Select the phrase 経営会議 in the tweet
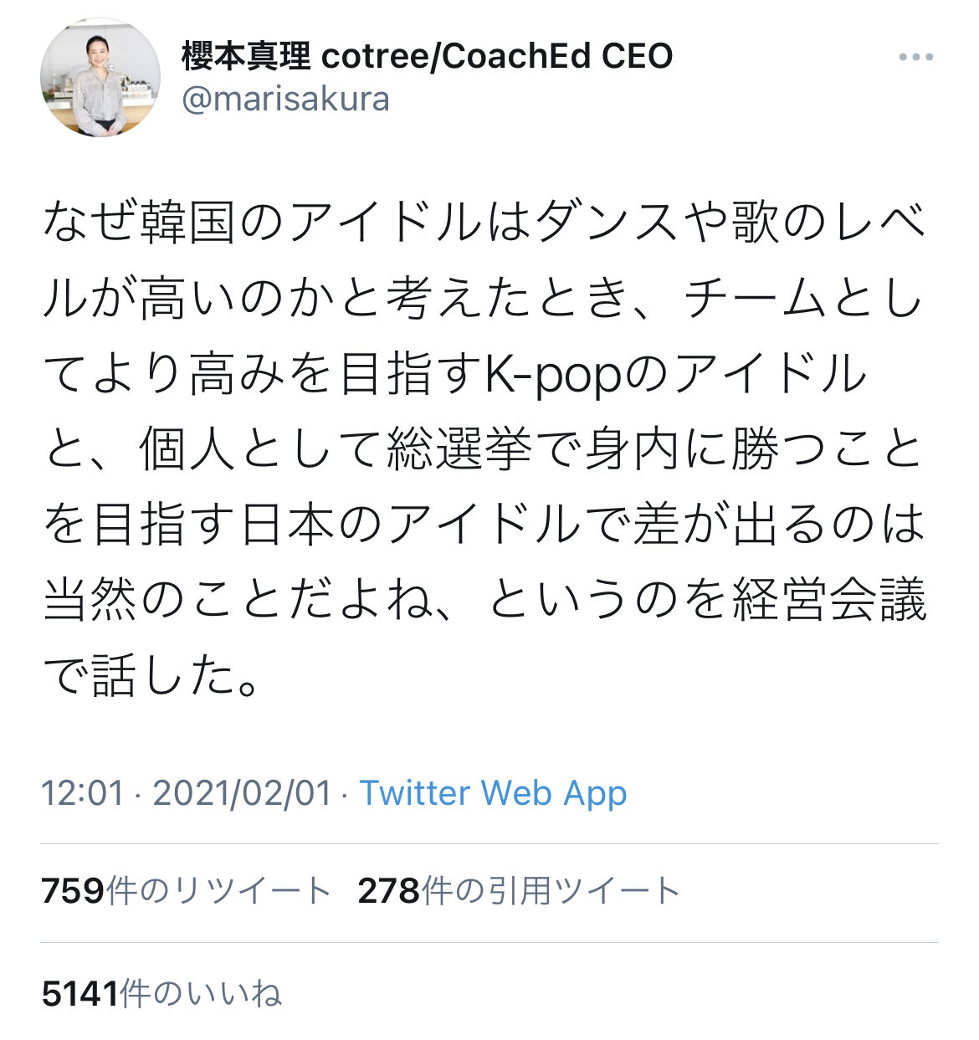 (x=829, y=601)
